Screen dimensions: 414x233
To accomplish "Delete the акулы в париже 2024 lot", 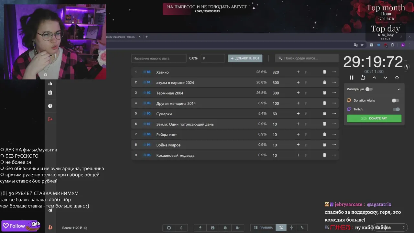I will point(324,83).
